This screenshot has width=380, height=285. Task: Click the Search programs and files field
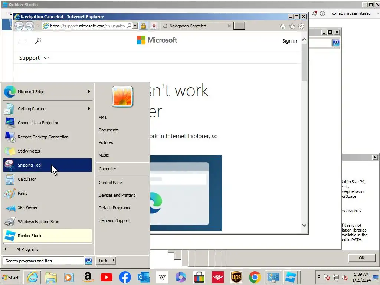point(44,261)
